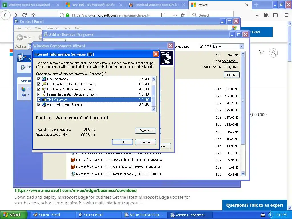Click the browser back arrow
Screen dimensions: 292x219
click(x=6, y=15)
